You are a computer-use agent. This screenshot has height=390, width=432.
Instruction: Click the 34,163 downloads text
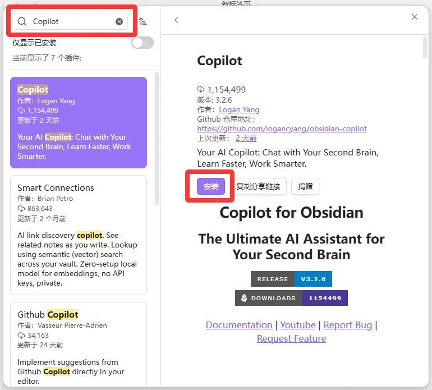click(38, 335)
